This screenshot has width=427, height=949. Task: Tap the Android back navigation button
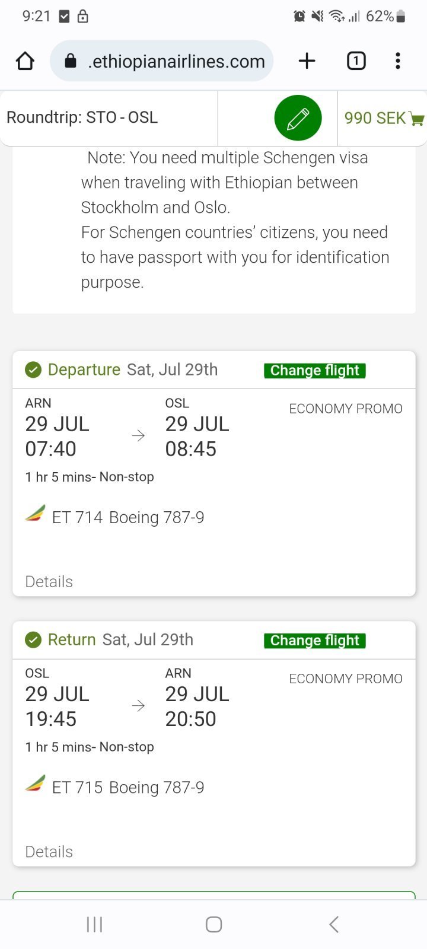(334, 924)
